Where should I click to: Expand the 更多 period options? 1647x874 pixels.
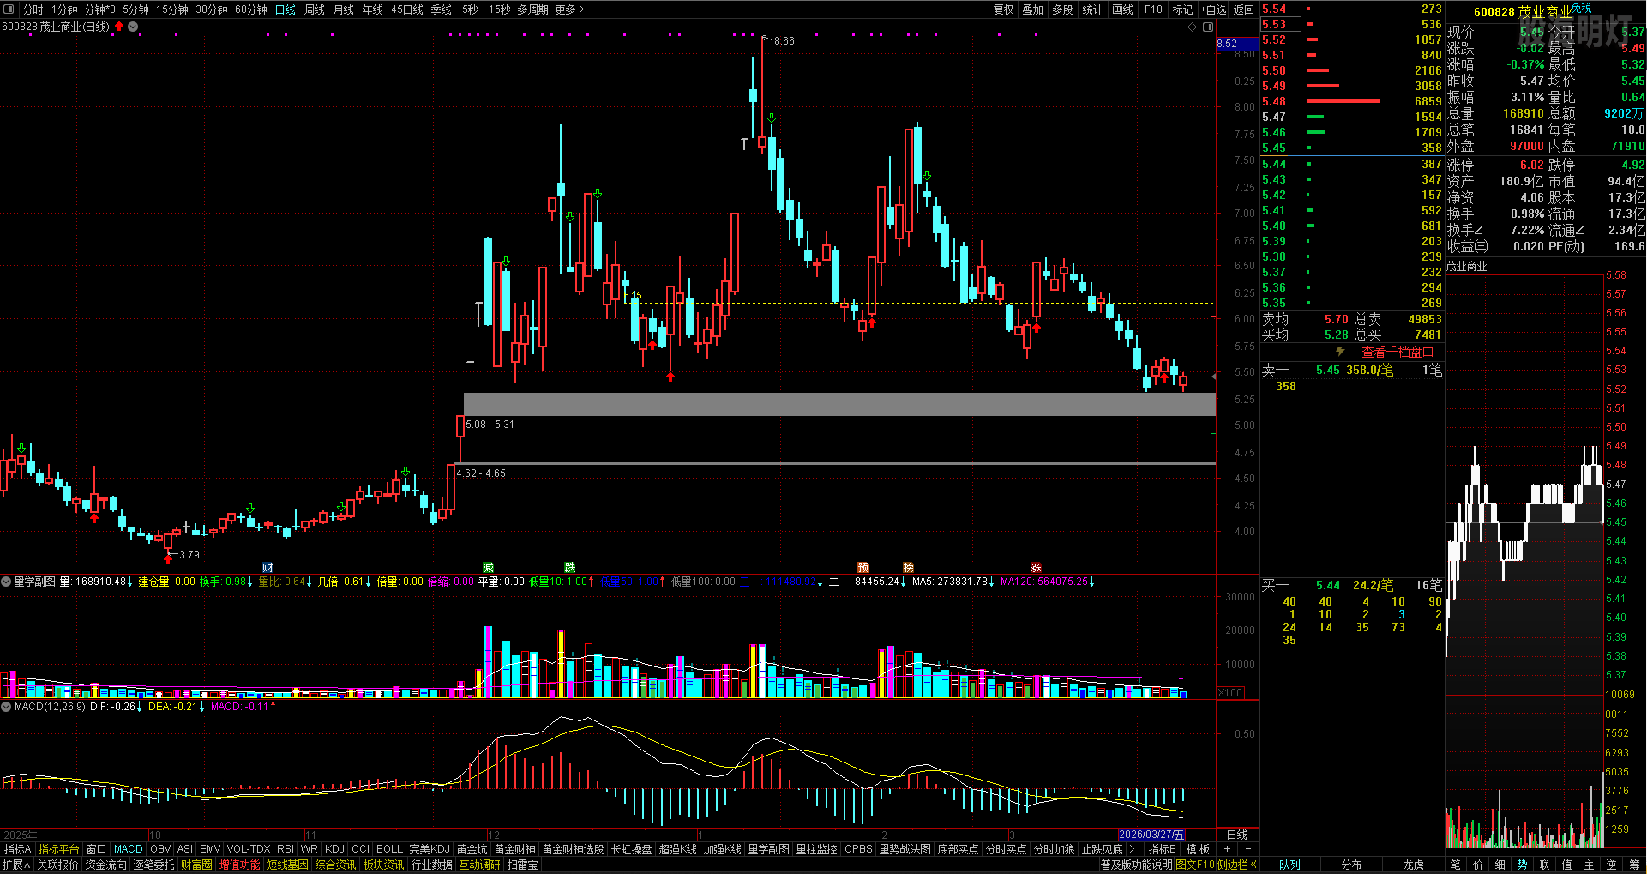569,9
